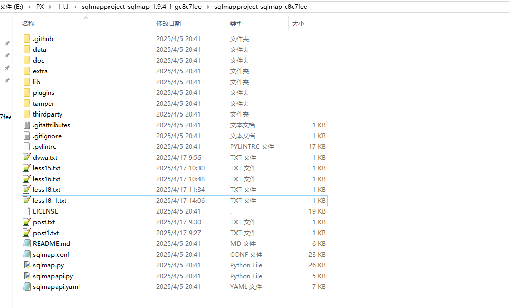Select the lib folder icon

27,82
